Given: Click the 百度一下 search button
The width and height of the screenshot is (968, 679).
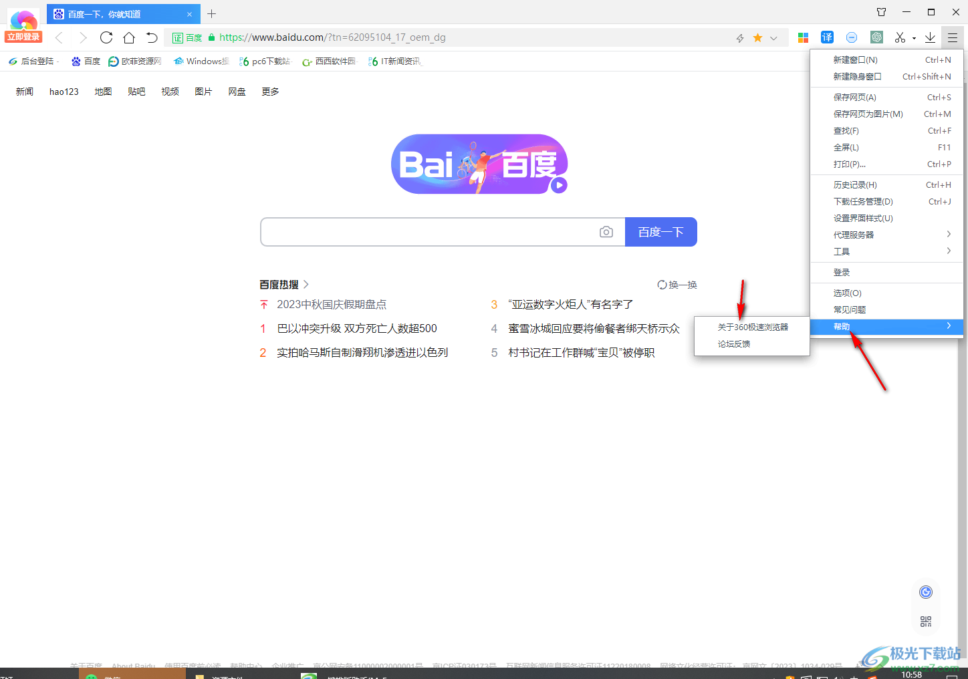Looking at the screenshot, I should (661, 232).
